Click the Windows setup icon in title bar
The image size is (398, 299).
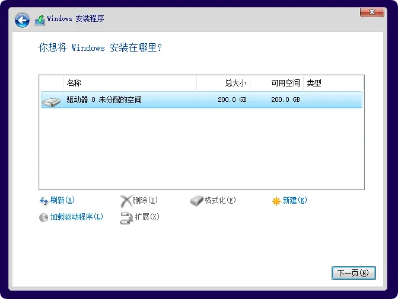click(x=40, y=20)
